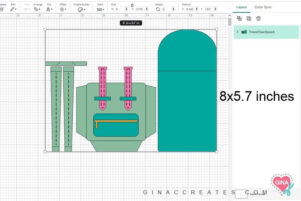This screenshot has width=301, height=201.
Task: Open the Edit pencil dropdown
Action: pyautogui.click(x=13, y=9)
